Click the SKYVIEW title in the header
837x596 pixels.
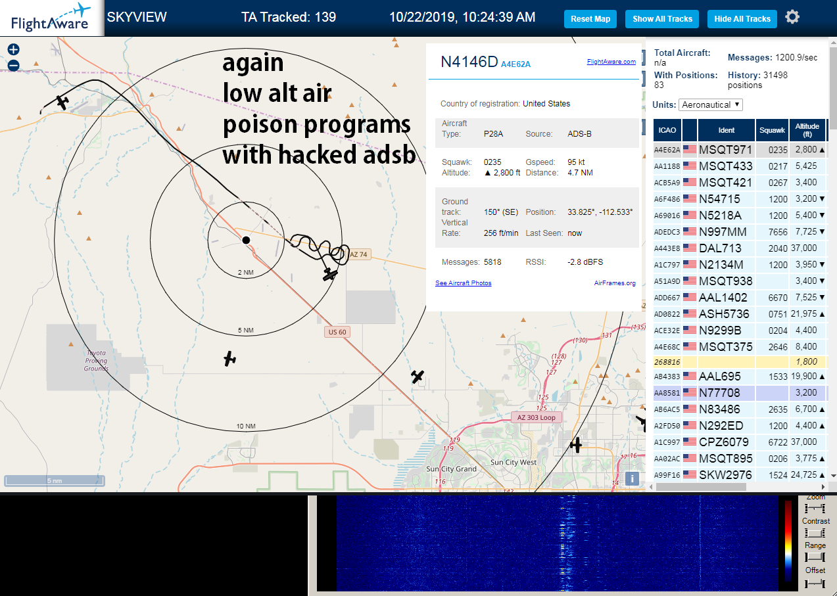pos(137,17)
